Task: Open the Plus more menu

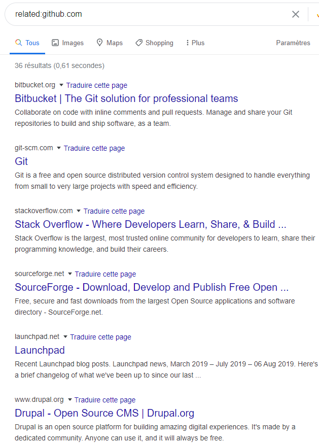Action: click(195, 43)
